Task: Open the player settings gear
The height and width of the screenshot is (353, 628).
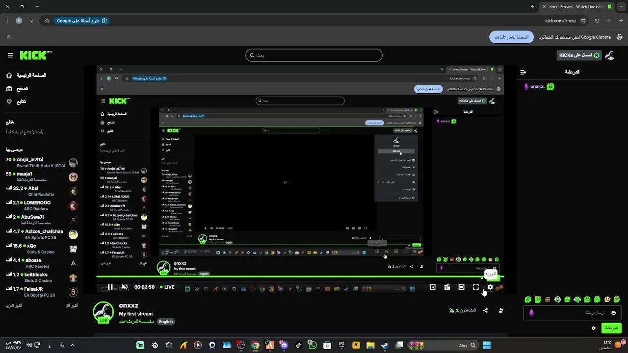Action: pos(490,287)
